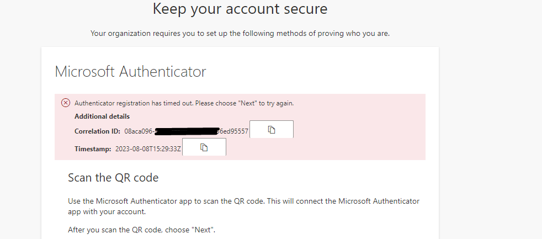
Task: Click the Correlation ID prefix "08aca096-"
Action: tap(140, 132)
